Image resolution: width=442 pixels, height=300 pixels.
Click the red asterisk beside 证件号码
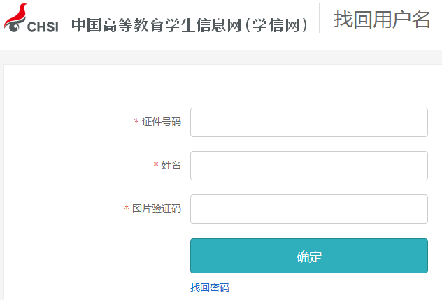click(x=136, y=121)
